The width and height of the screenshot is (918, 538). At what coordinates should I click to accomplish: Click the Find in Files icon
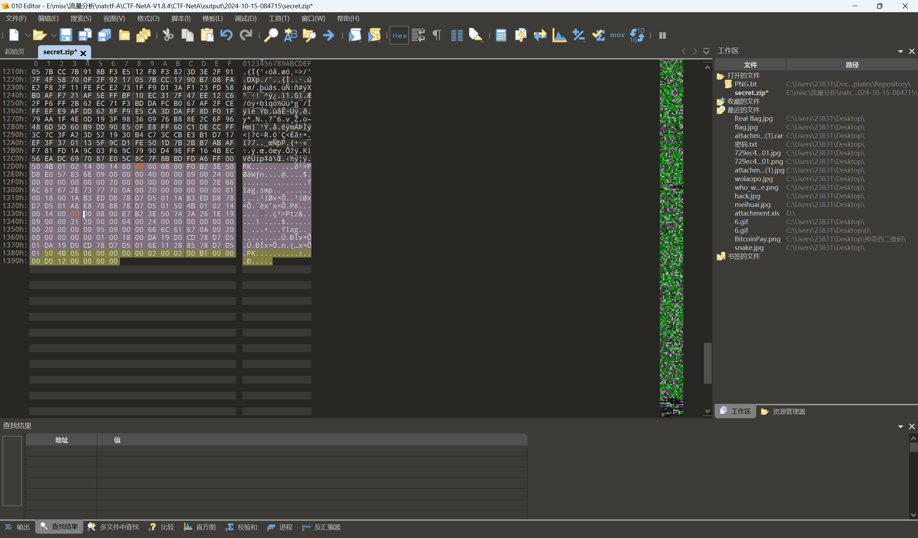(309, 35)
